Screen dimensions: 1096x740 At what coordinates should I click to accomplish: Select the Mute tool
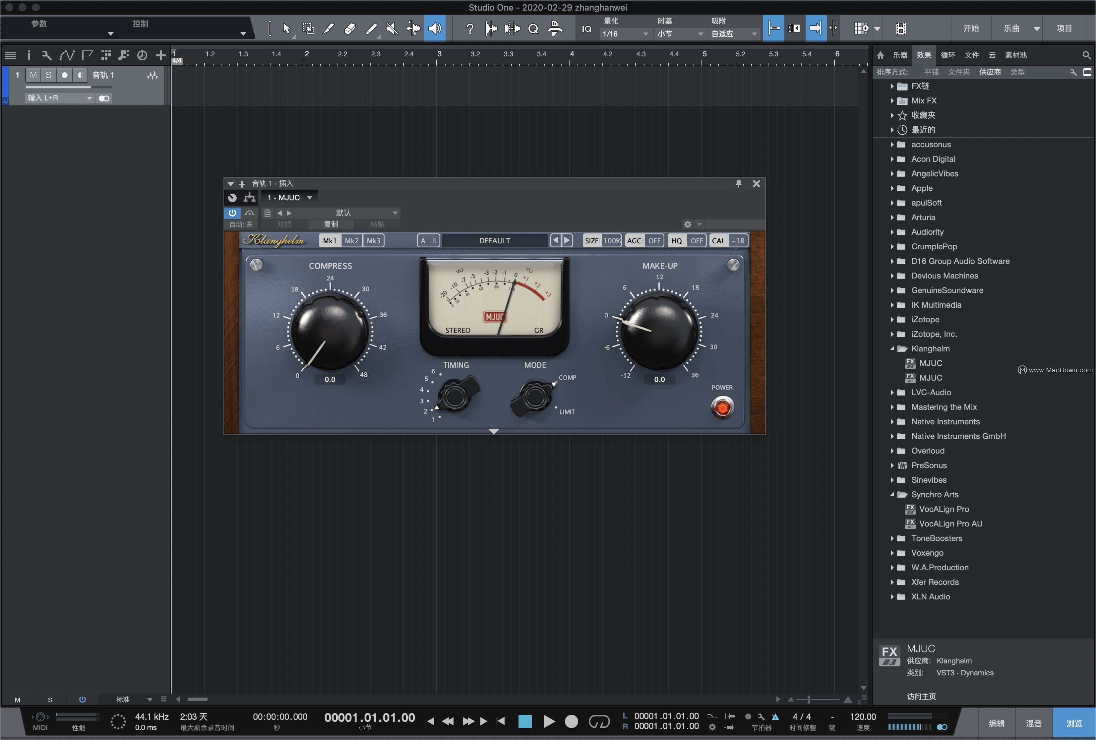click(392, 29)
